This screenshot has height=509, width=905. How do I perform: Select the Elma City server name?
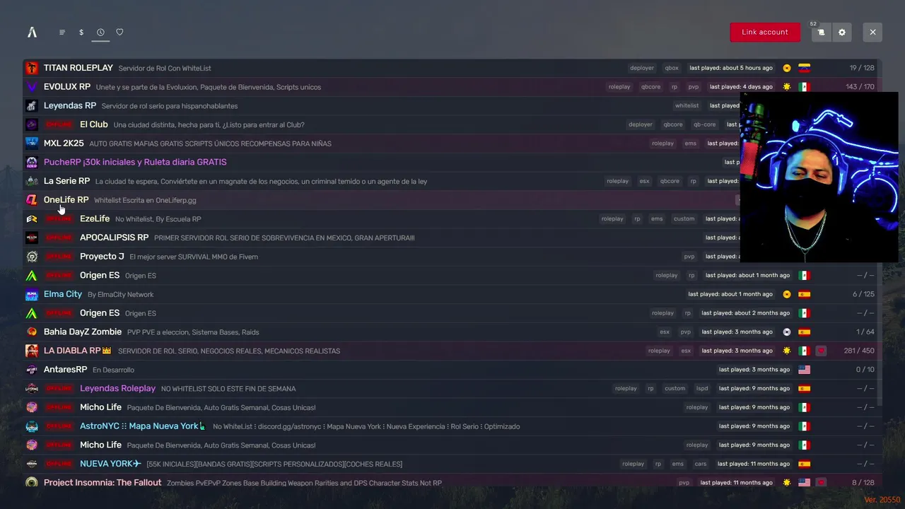tap(63, 294)
